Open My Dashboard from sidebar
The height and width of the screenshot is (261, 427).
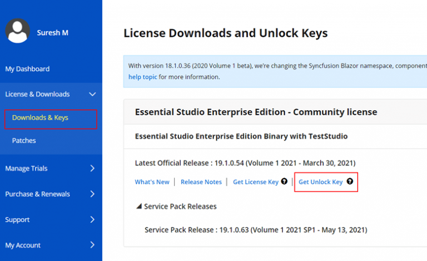pos(27,69)
